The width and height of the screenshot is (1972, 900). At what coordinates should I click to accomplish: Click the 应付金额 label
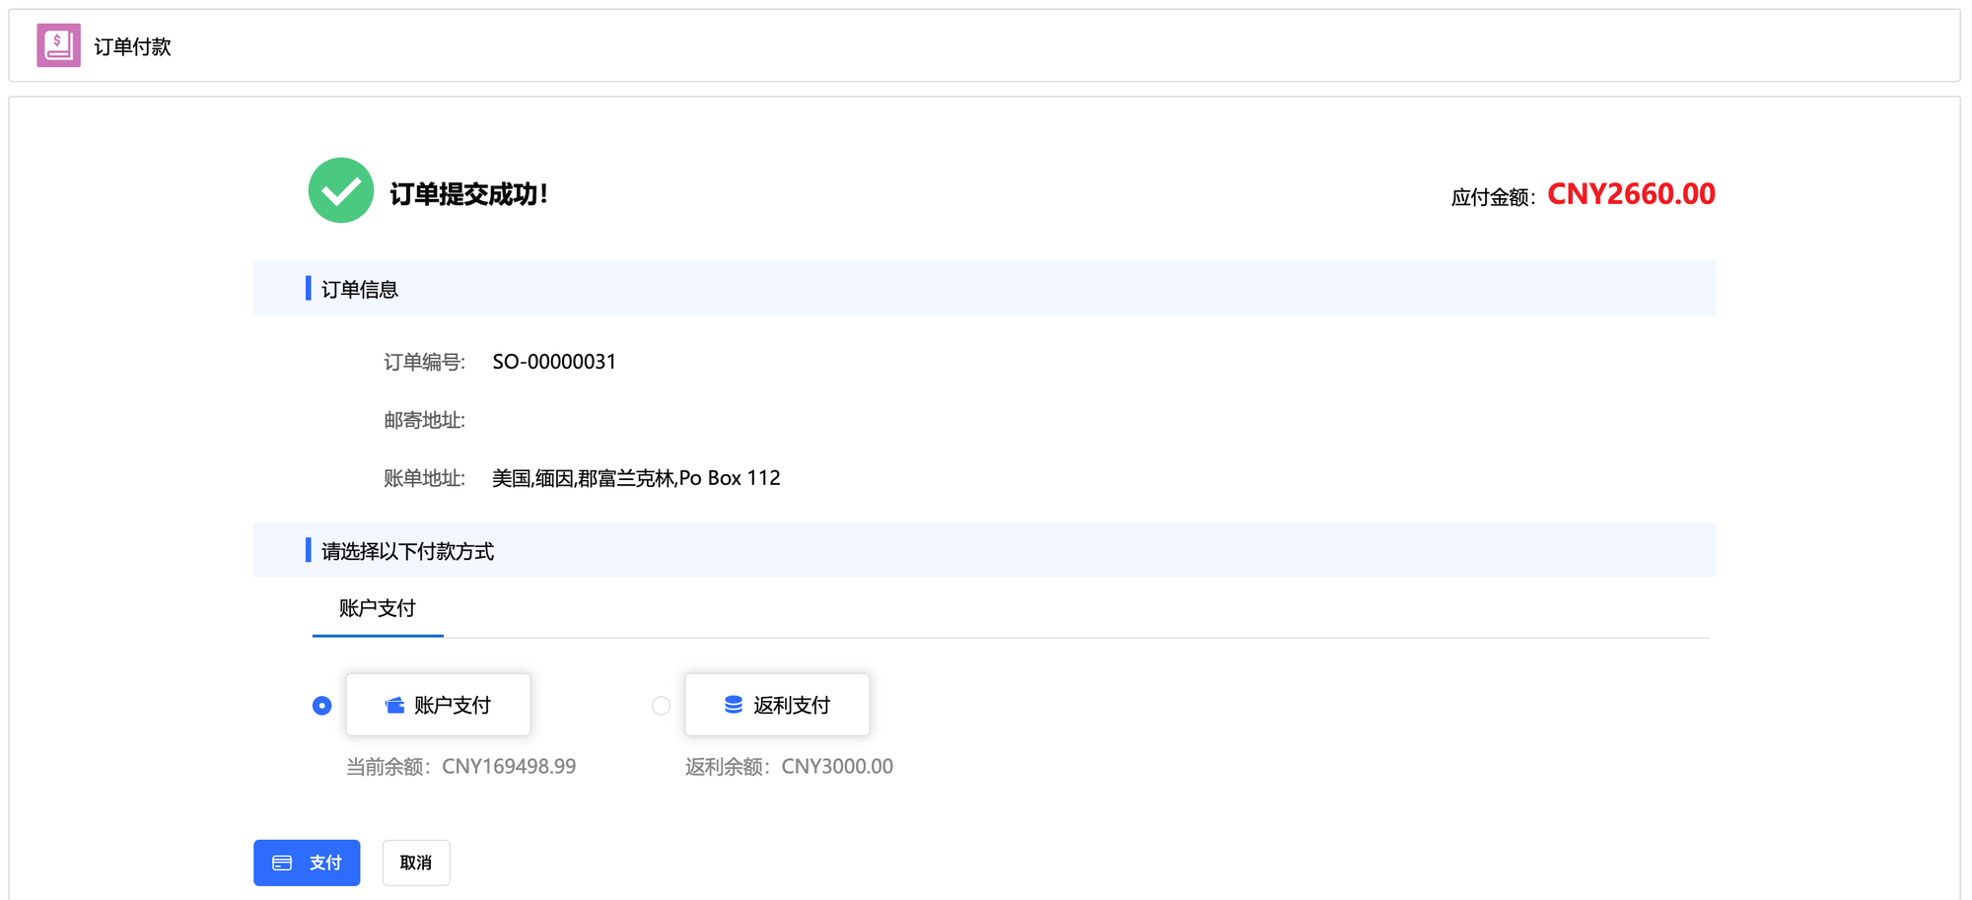1492,197
